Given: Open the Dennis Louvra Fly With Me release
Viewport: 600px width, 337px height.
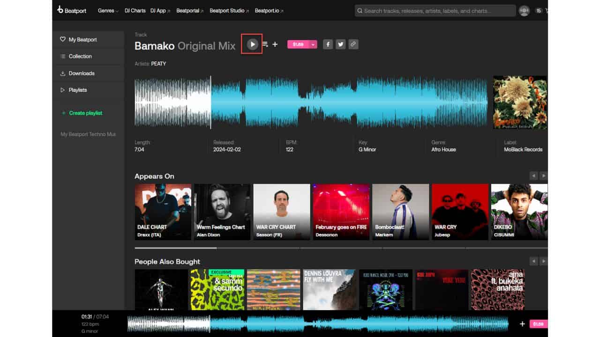Looking at the screenshot, I should pyautogui.click(x=330, y=289).
